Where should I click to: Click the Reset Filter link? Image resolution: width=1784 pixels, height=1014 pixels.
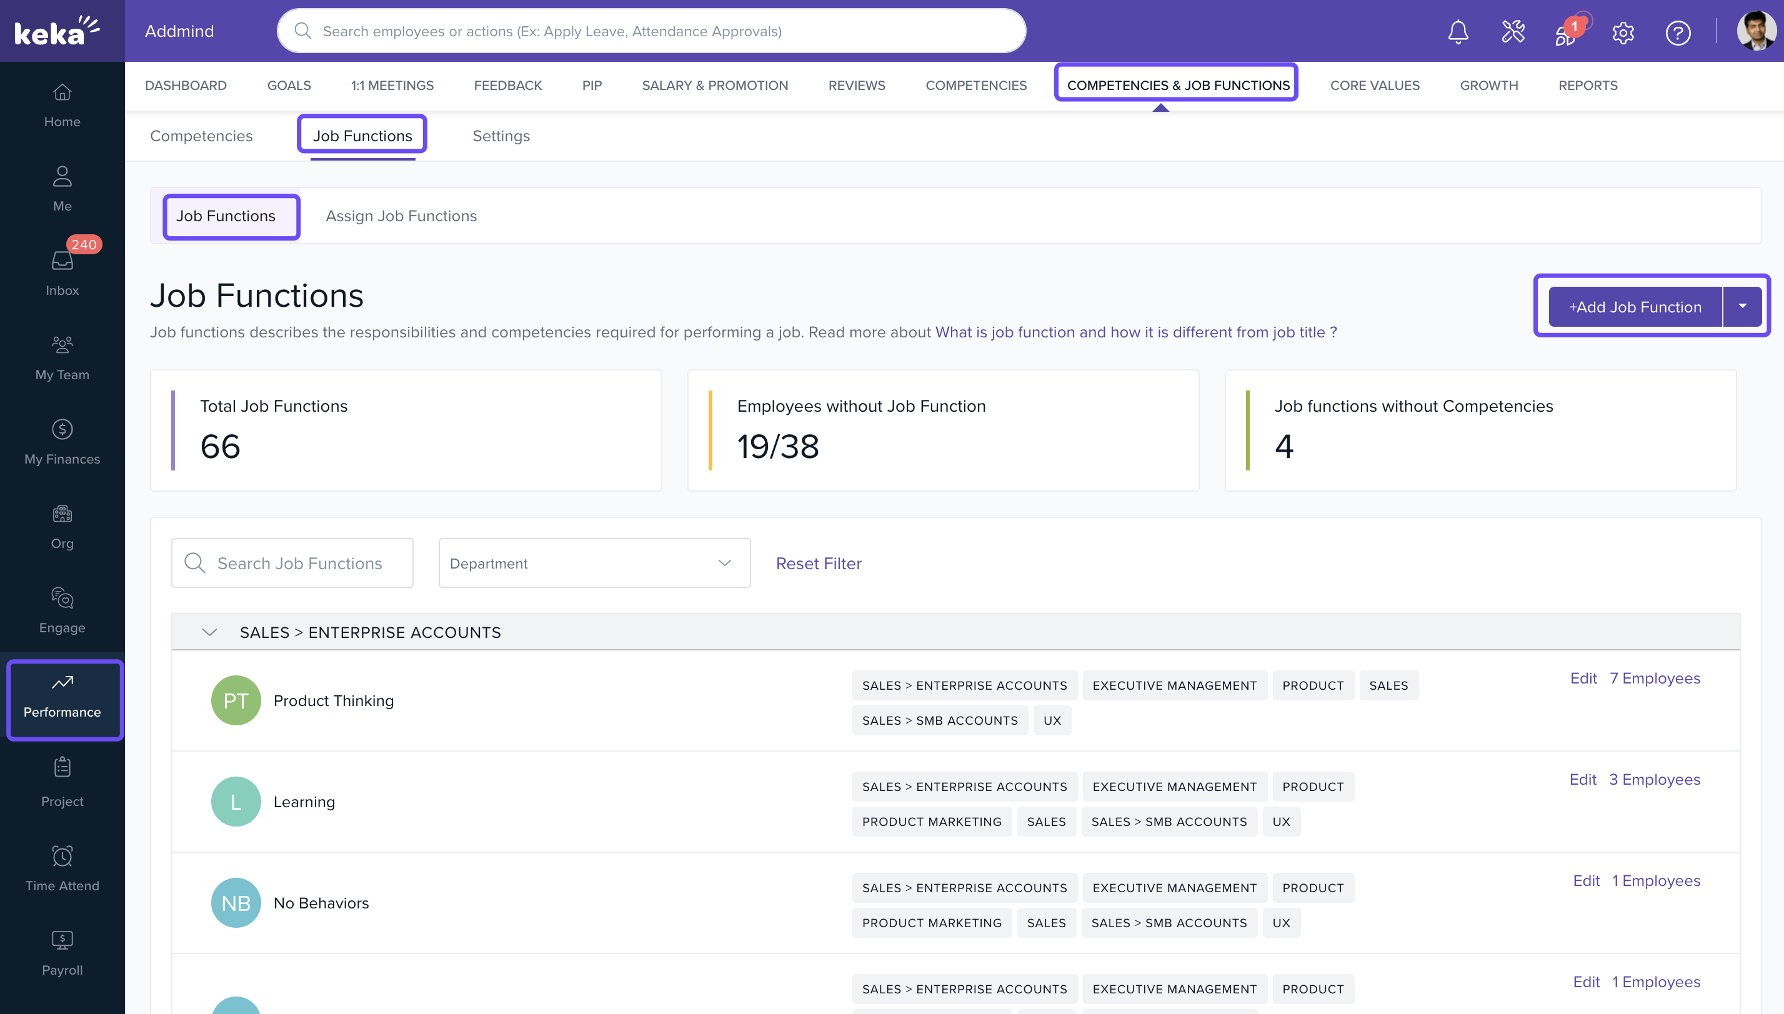(x=818, y=563)
